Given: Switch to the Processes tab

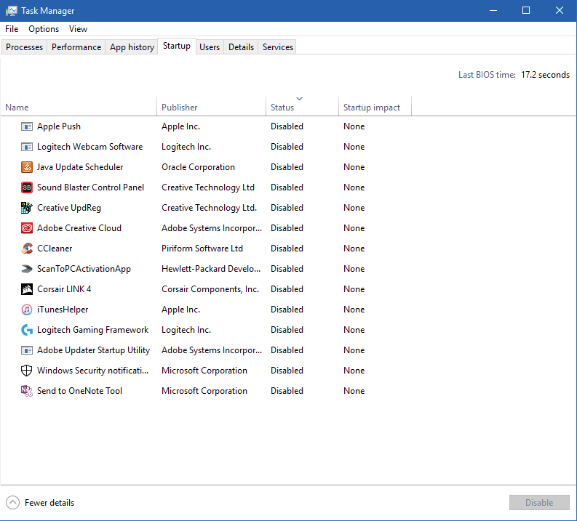Looking at the screenshot, I should pyautogui.click(x=24, y=47).
